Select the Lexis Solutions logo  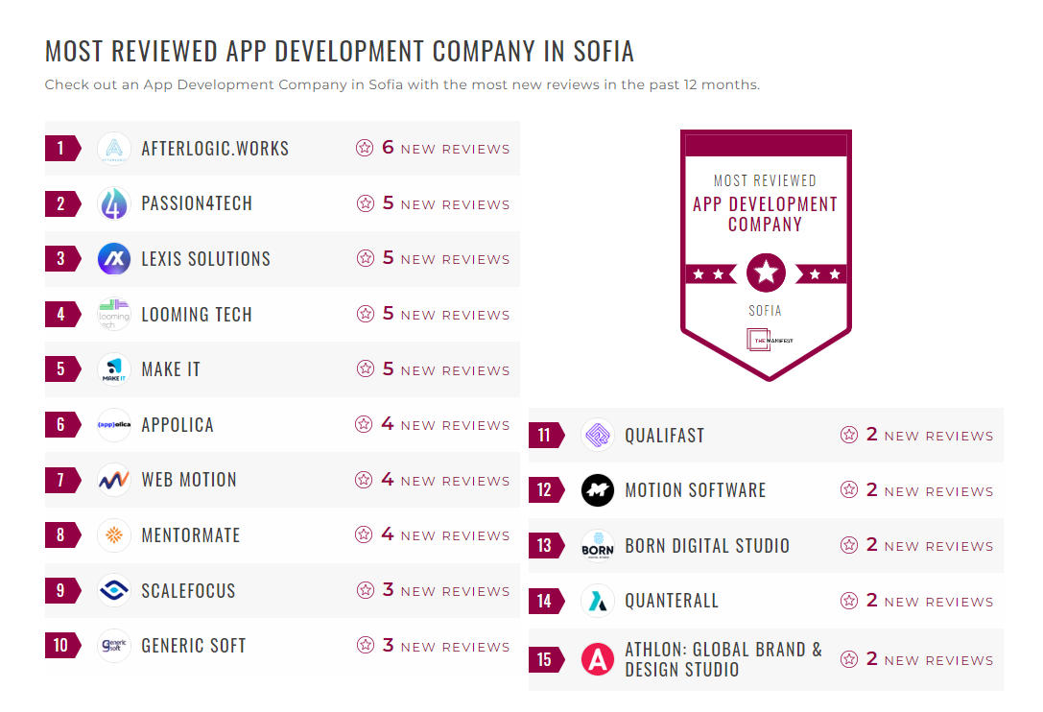pyautogui.click(x=114, y=258)
